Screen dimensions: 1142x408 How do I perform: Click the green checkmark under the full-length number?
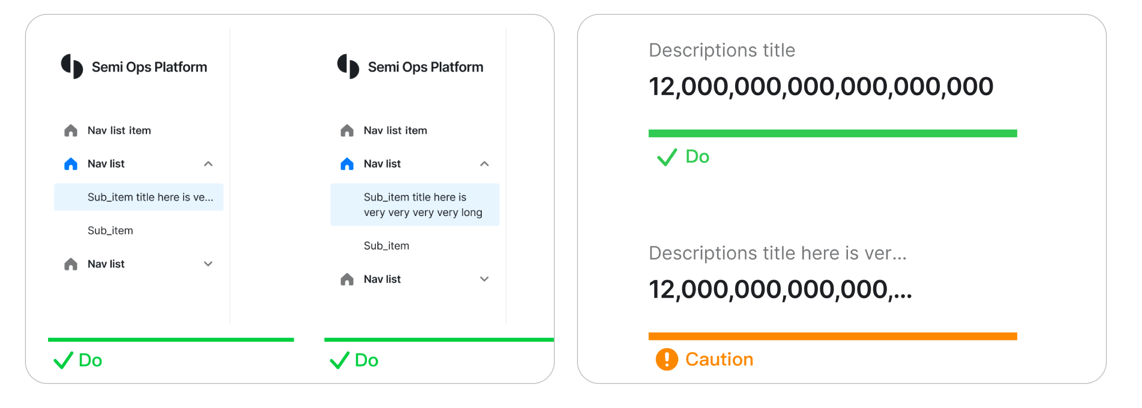[x=667, y=157]
